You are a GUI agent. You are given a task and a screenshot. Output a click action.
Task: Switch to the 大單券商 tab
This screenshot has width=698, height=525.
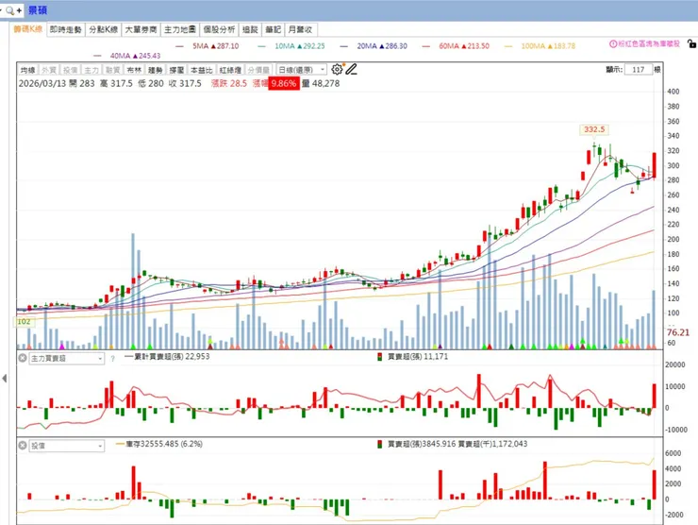point(141,29)
